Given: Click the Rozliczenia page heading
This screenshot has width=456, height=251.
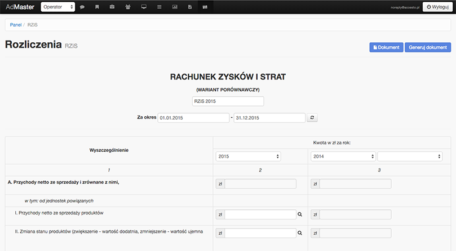Looking at the screenshot, I should (x=33, y=45).
